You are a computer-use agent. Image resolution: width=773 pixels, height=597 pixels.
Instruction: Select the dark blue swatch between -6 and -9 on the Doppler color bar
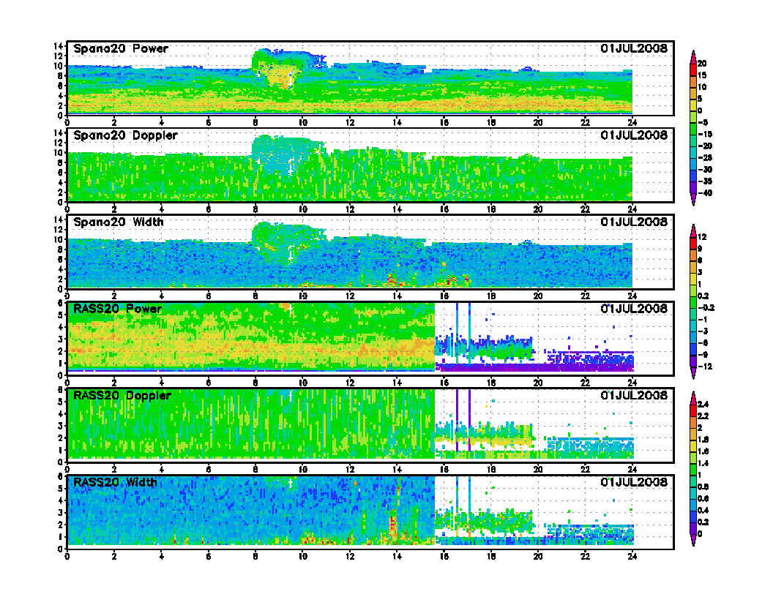[693, 349]
